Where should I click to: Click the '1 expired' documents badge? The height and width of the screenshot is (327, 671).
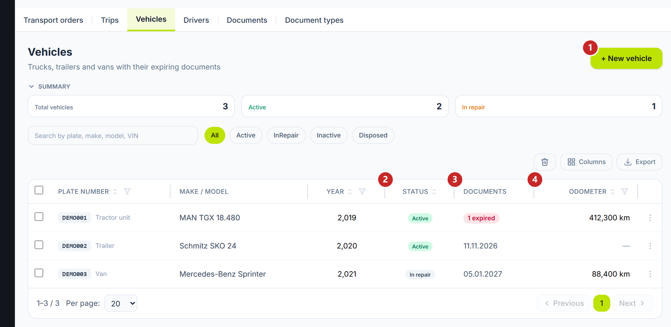(481, 218)
